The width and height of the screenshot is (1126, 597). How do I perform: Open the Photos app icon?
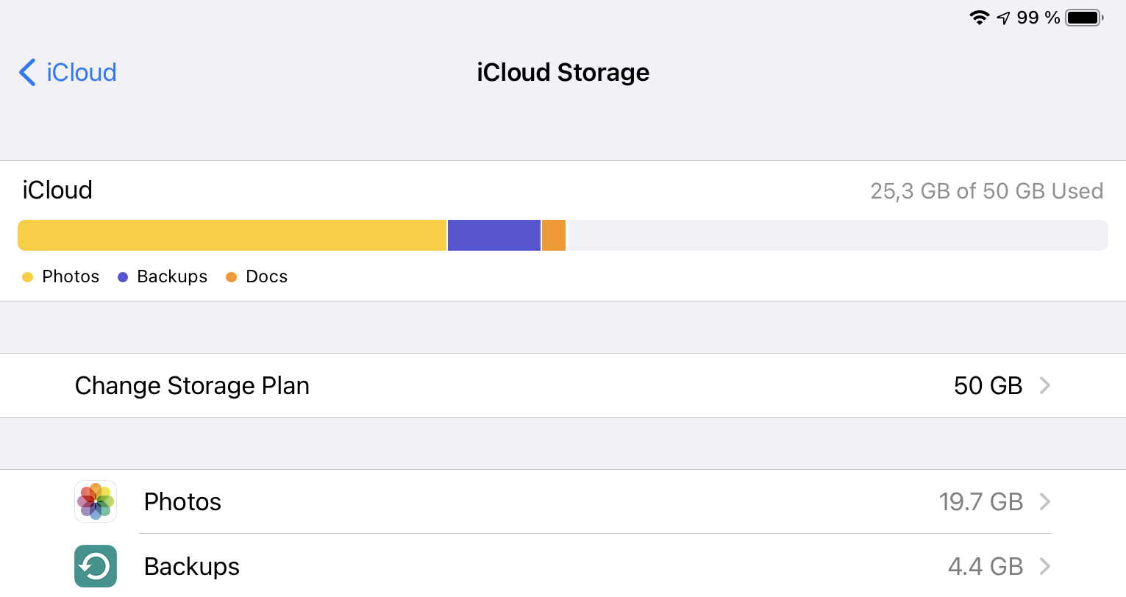pyautogui.click(x=96, y=501)
